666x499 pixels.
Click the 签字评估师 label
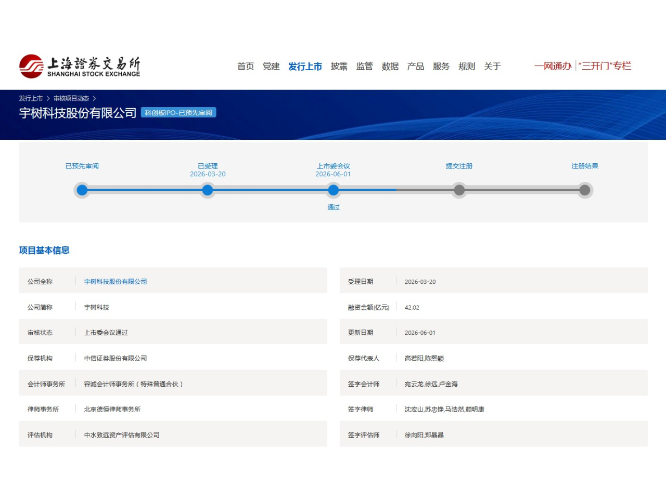364,435
